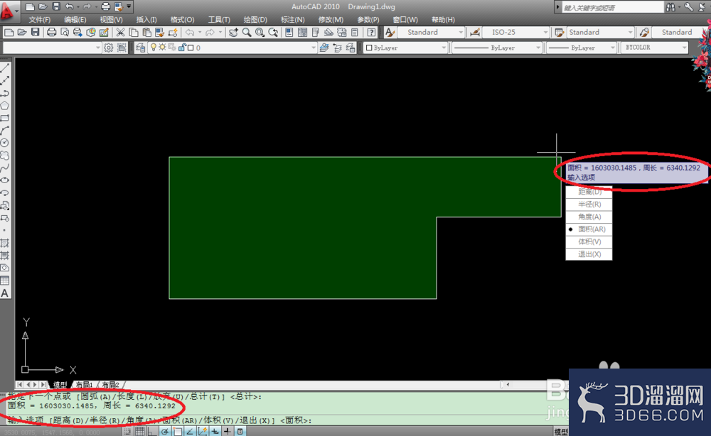Click the Cut scissors icon
The height and width of the screenshot is (436, 711).
pyautogui.click(x=120, y=32)
